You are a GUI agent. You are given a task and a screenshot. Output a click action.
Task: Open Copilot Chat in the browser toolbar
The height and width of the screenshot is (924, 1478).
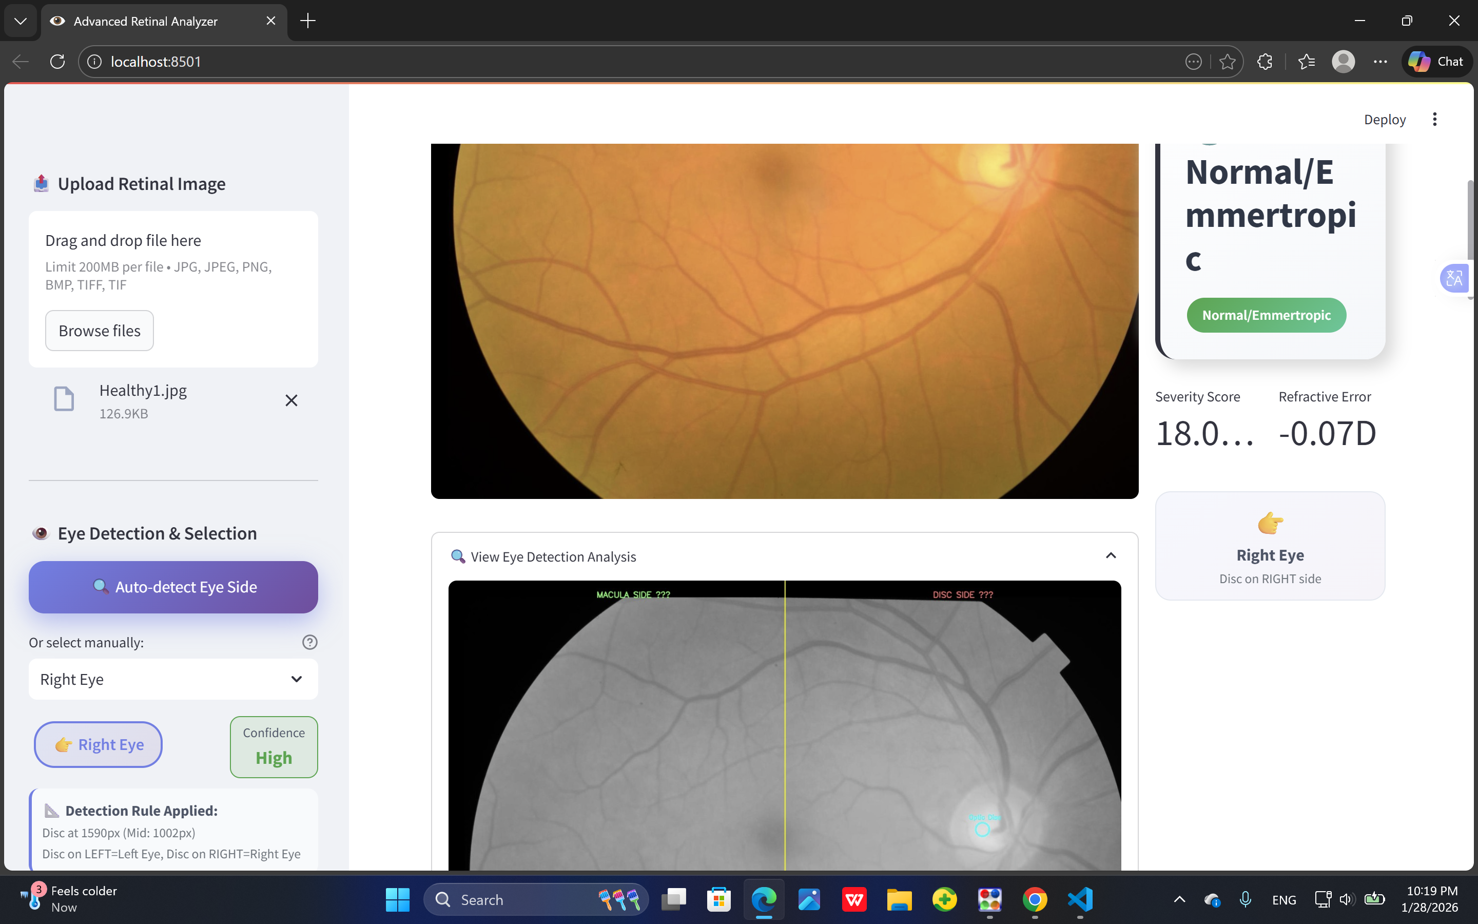[x=1436, y=62]
